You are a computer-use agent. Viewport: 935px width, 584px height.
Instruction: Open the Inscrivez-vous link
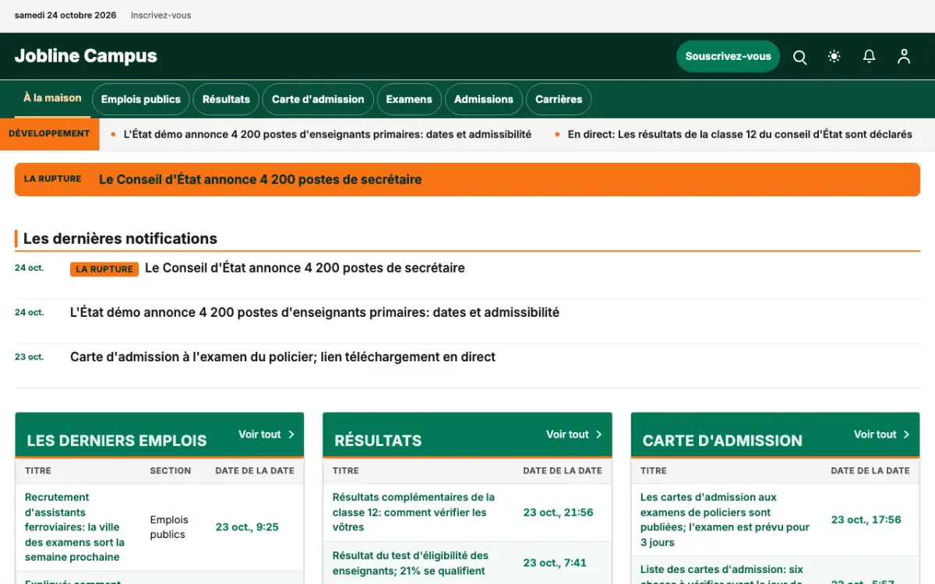(161, 16)
